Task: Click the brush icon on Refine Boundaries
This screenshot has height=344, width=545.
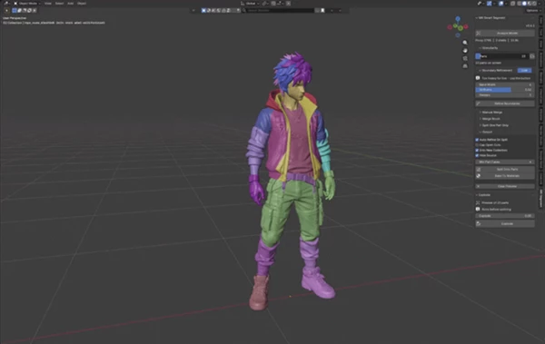Action: click(x=479, y=103)
